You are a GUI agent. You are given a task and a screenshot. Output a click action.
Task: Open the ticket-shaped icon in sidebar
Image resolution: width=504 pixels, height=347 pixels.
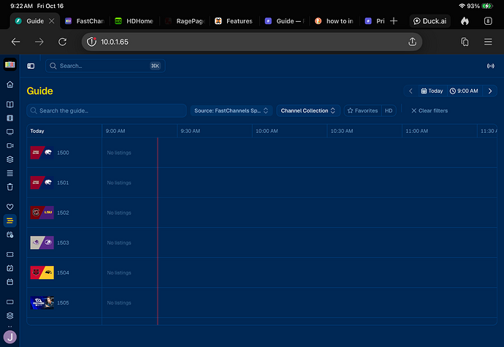(x=10, y=254)
